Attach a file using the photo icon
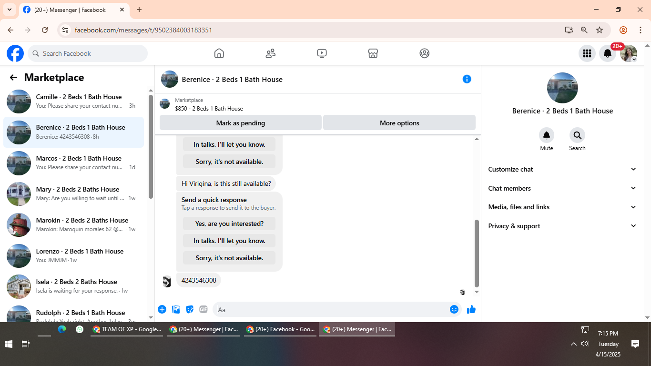 pos(176,309)
